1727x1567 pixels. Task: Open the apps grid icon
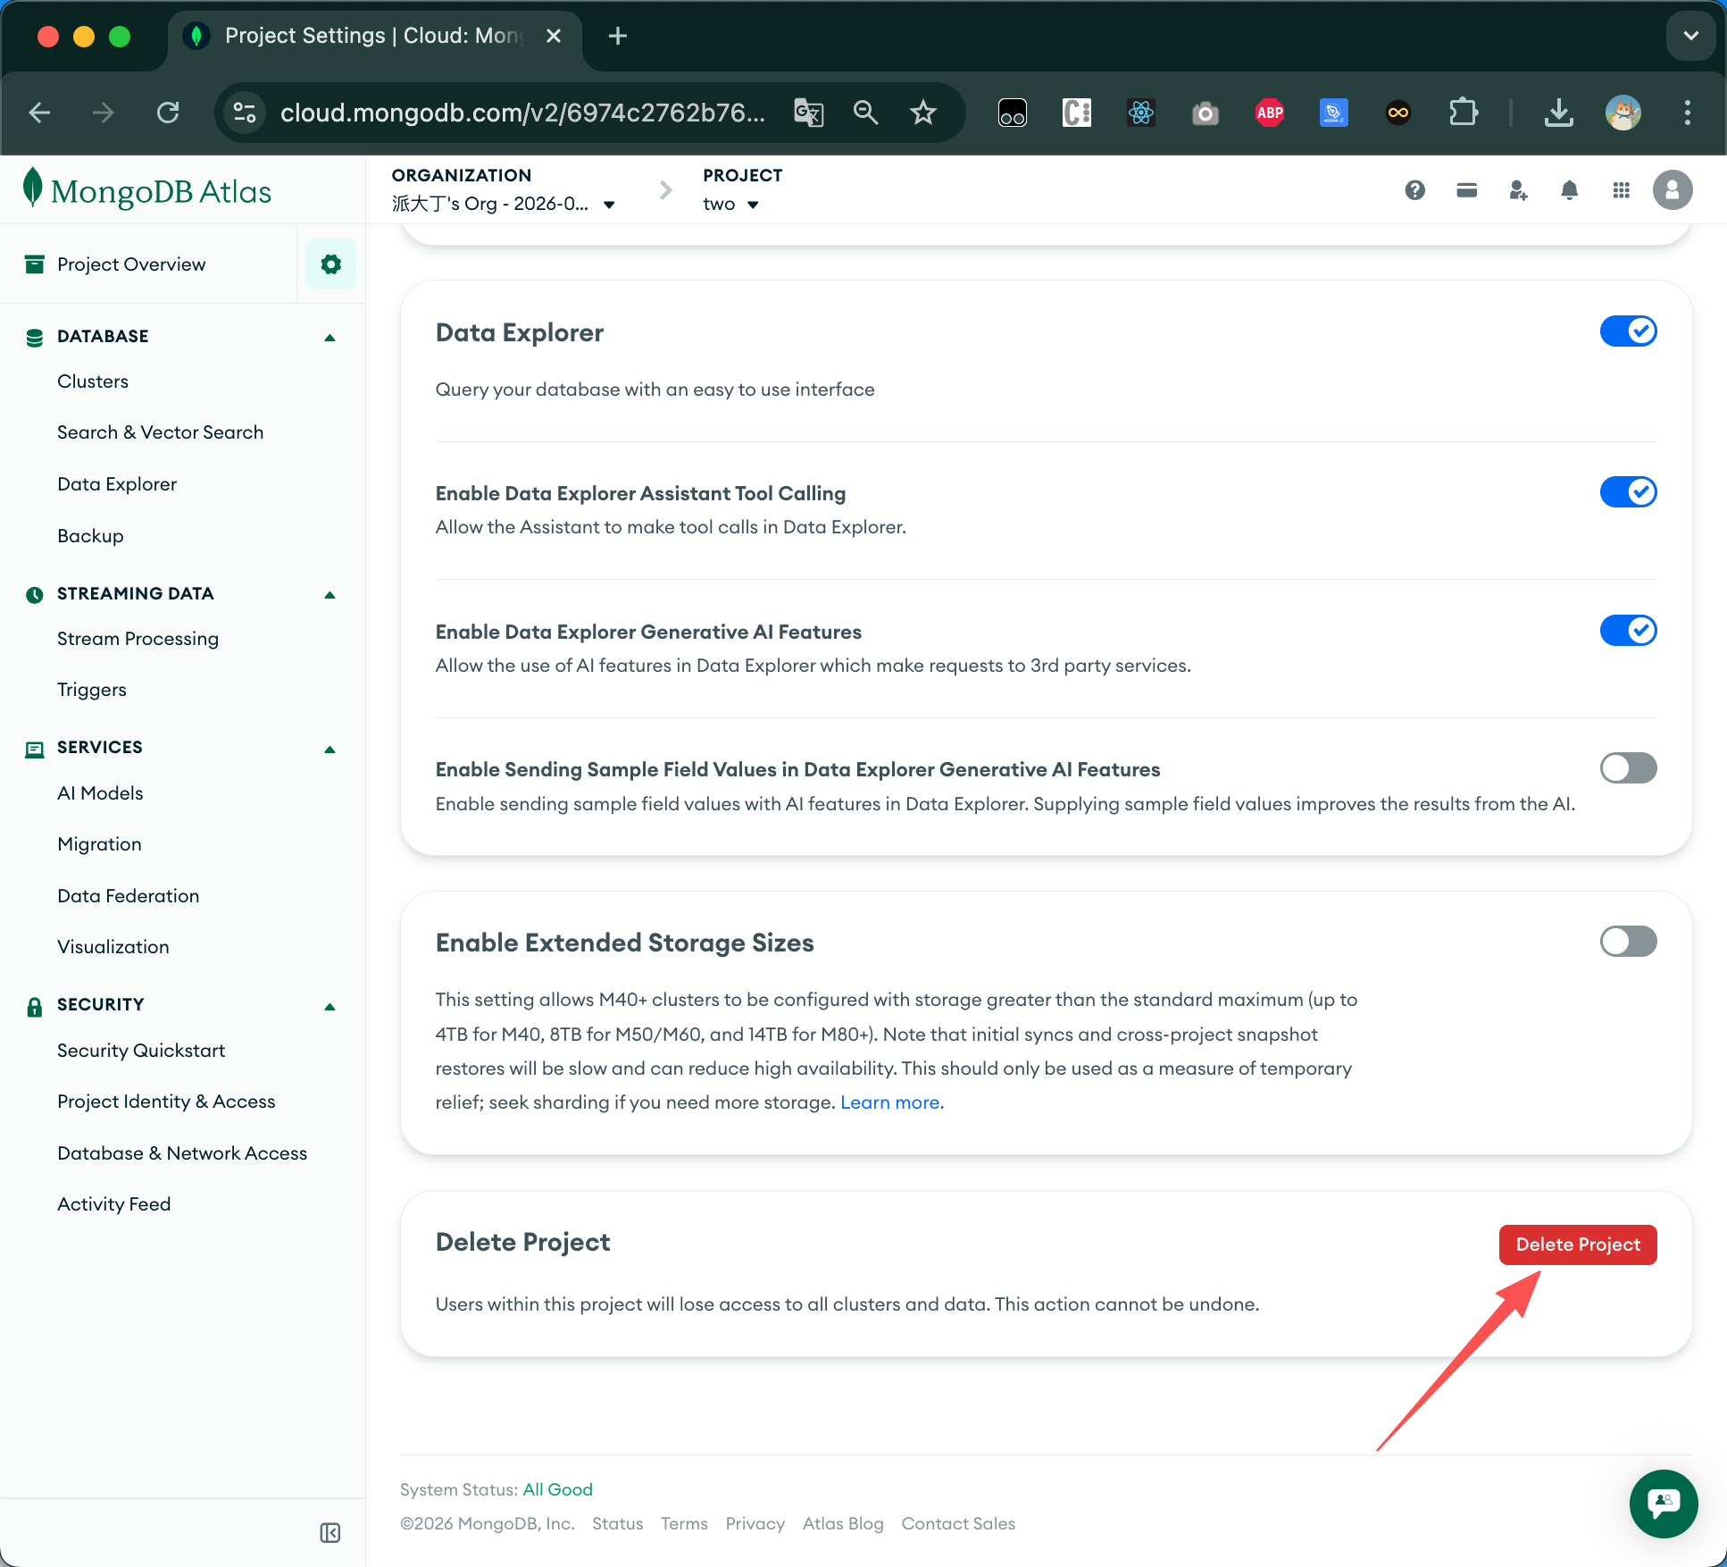pyautogui.click(x=1621, y=190)
